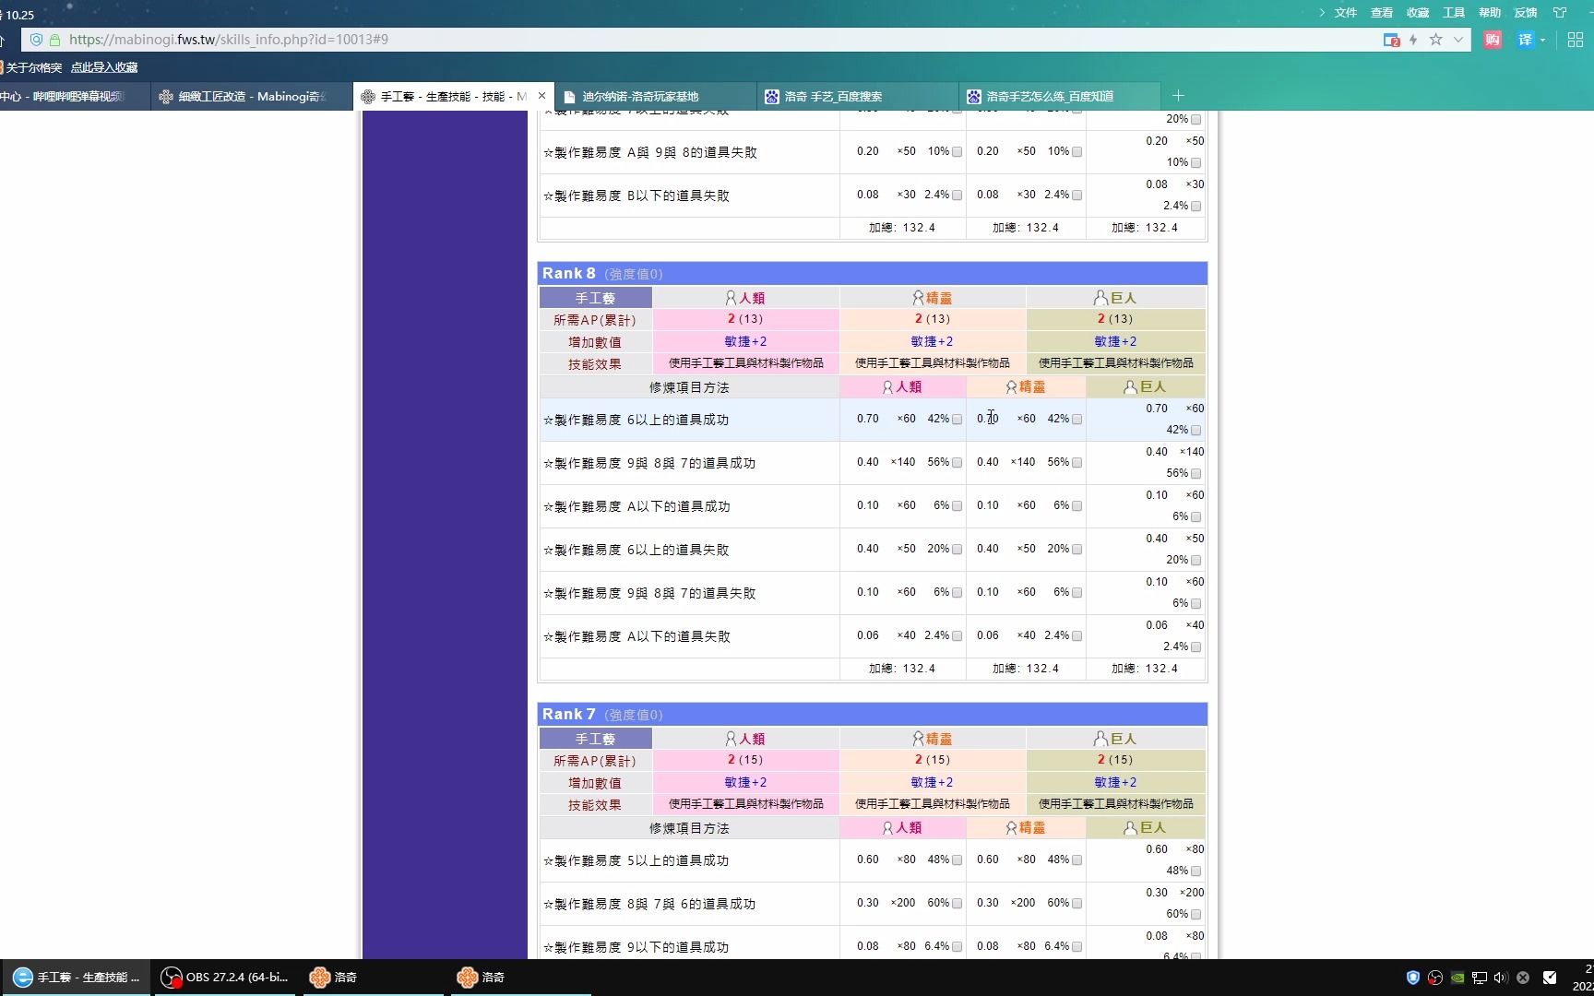
Task: Click the gray X tray icon
Action: 1523,978
